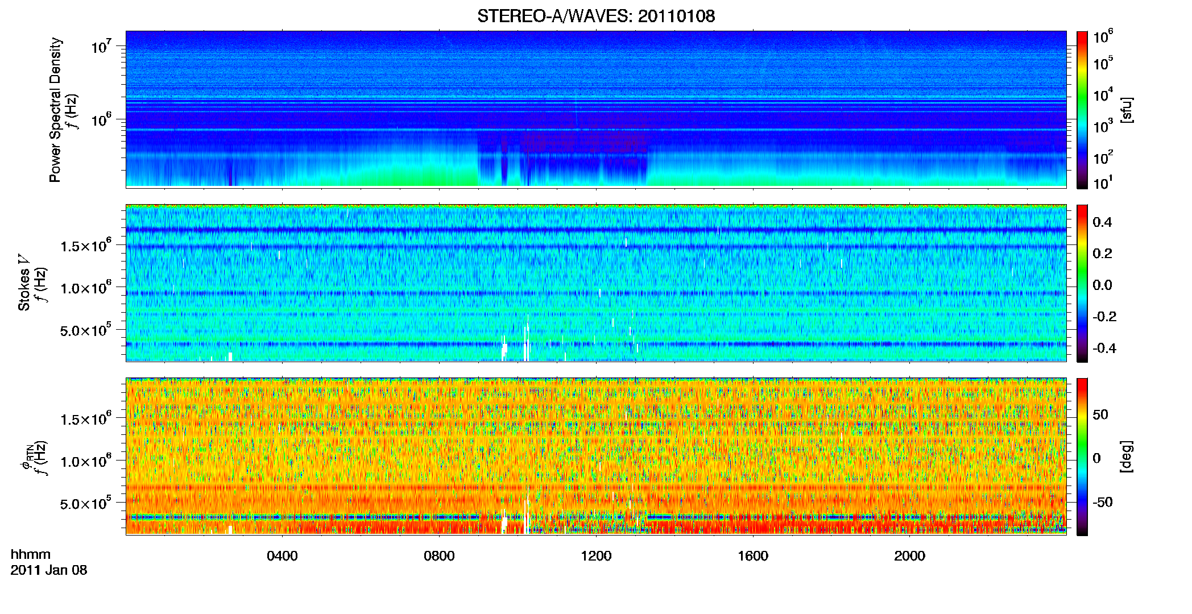The height and width of the screenshot is (614, 1192).
Task: Click the "0.4" label on the Stokes V color bar
Action: (x=1102, y=222)
